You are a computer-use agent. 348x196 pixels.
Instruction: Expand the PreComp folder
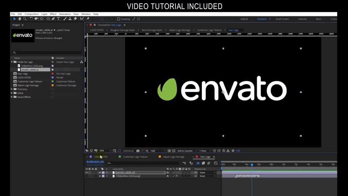tap(12, 89)
